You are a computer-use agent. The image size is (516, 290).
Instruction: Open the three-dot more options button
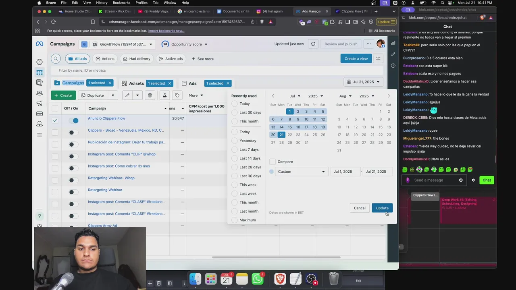(368, 44)
